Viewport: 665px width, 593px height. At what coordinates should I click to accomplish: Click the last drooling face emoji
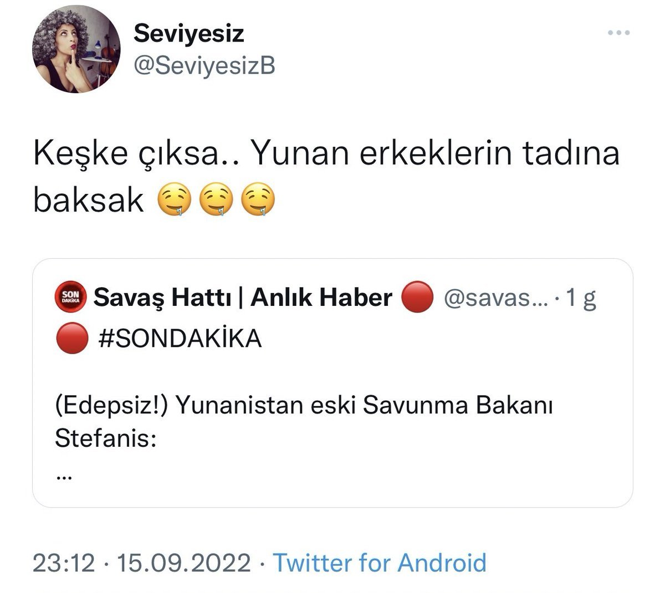259,202
